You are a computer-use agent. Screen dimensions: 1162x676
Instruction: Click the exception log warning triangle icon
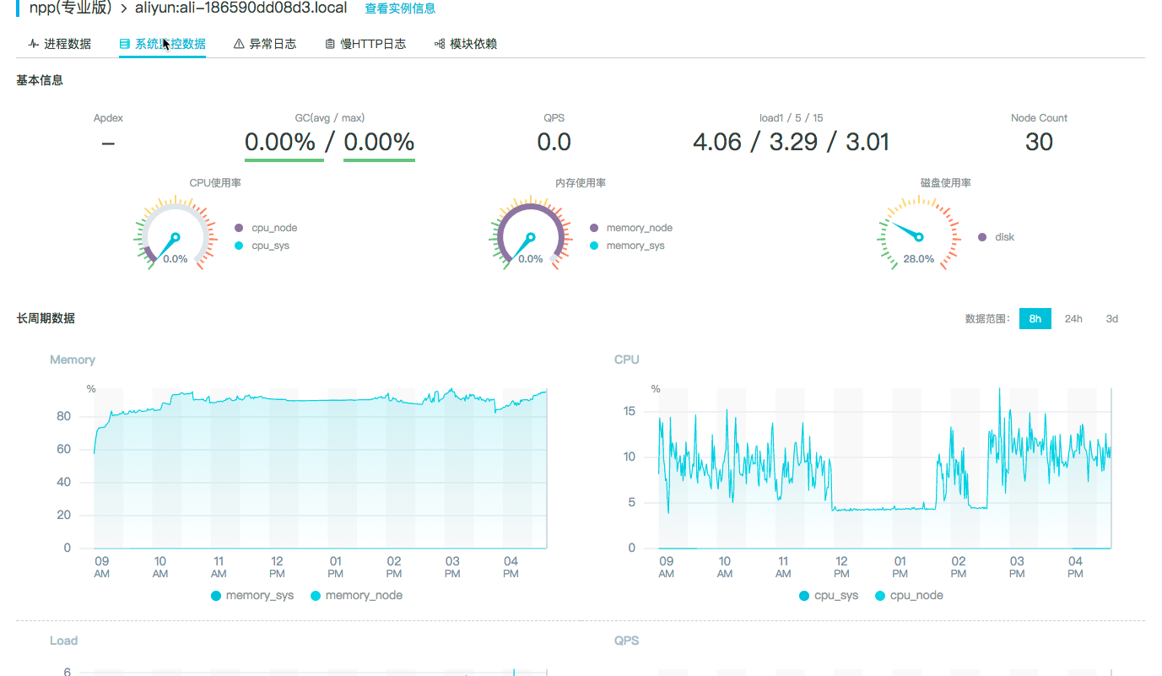(239, 44)
